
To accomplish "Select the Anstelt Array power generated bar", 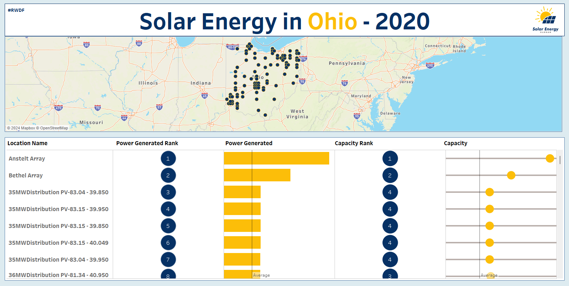I will pos(276,158).
